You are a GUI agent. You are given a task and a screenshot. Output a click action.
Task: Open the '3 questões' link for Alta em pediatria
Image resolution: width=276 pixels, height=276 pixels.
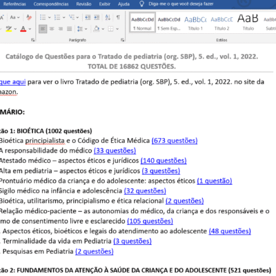161,171
